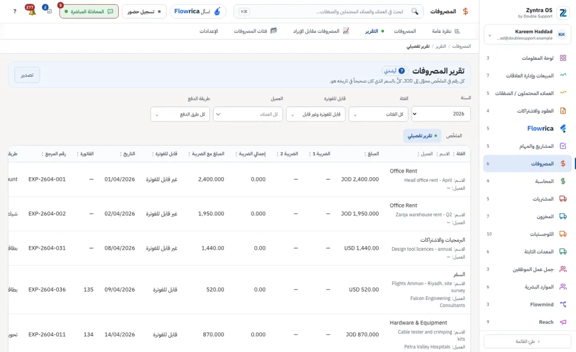Open tasks icon with badge 2
The height and width of the screenshot is (352, 576).
pyautogui.click(x=48, y=10)
